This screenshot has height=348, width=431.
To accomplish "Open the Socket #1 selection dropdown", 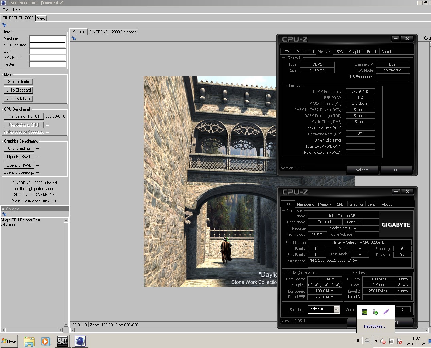I will pyautogui.click(x=337, y=309).
